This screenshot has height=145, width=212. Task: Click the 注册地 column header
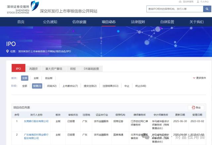(x=86, y=115)
